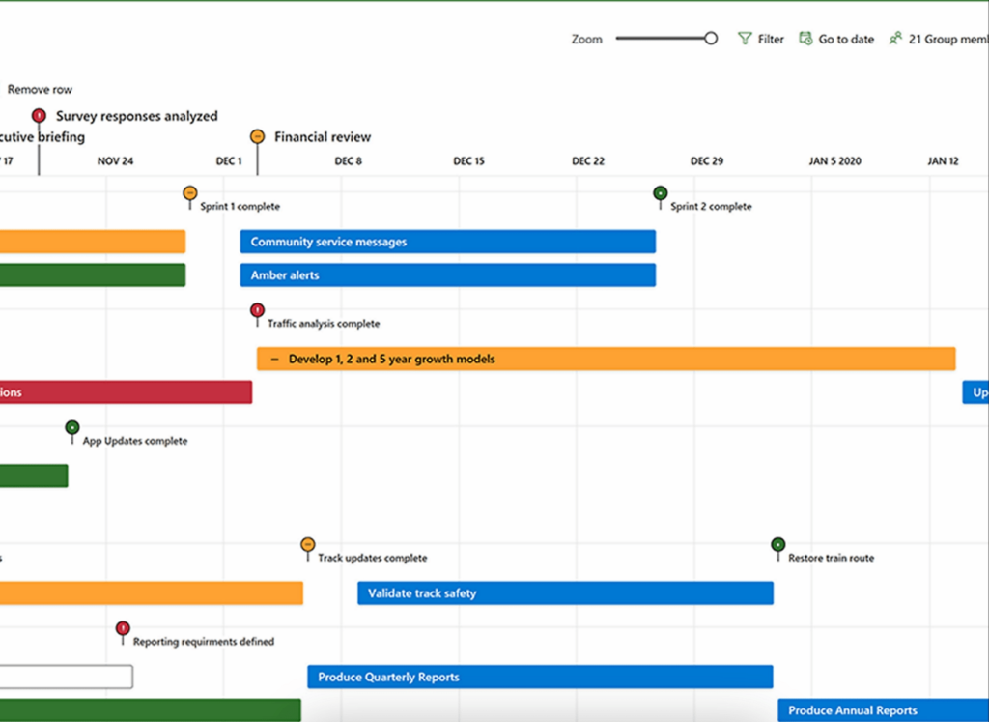989x722 pixels.
Task: Select the Restore train route milestone
Action: tap(777, 544)
